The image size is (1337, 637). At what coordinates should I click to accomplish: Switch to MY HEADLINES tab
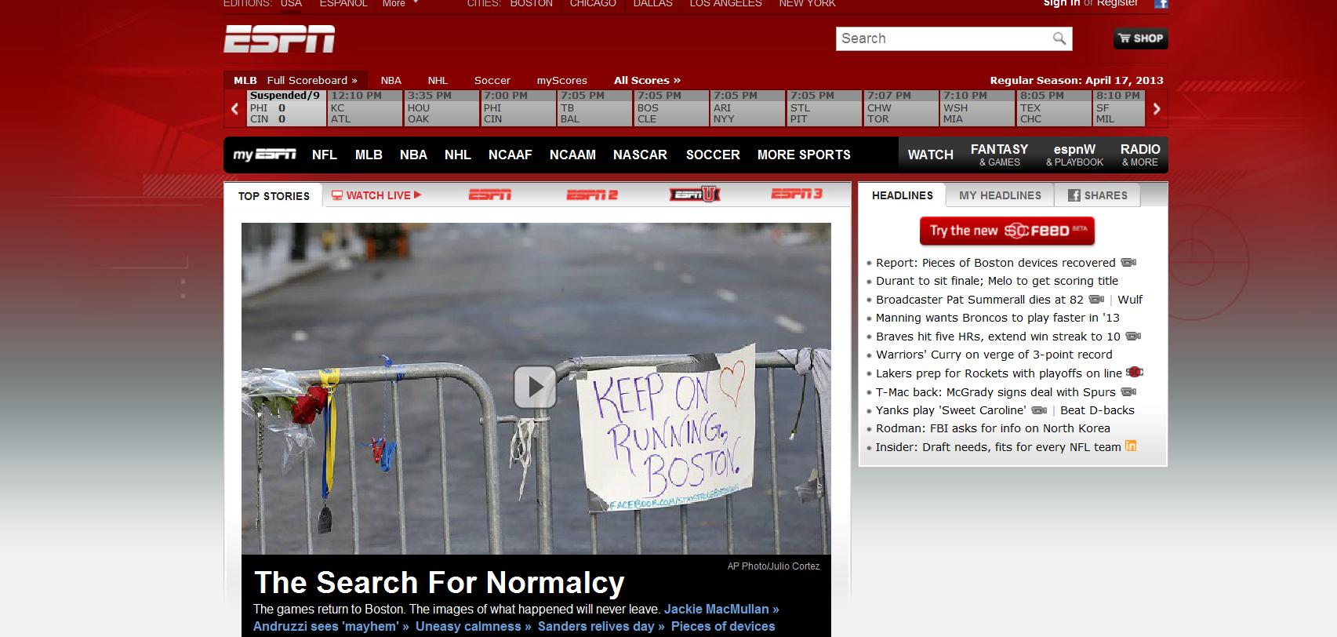[x=1000, y=195]
